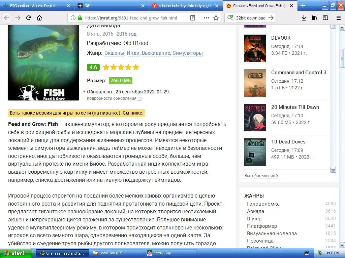The height and width of the screenshot is (258, 345).
Task: Click the search engine magnifier icon
Action: tap(230, 17)
